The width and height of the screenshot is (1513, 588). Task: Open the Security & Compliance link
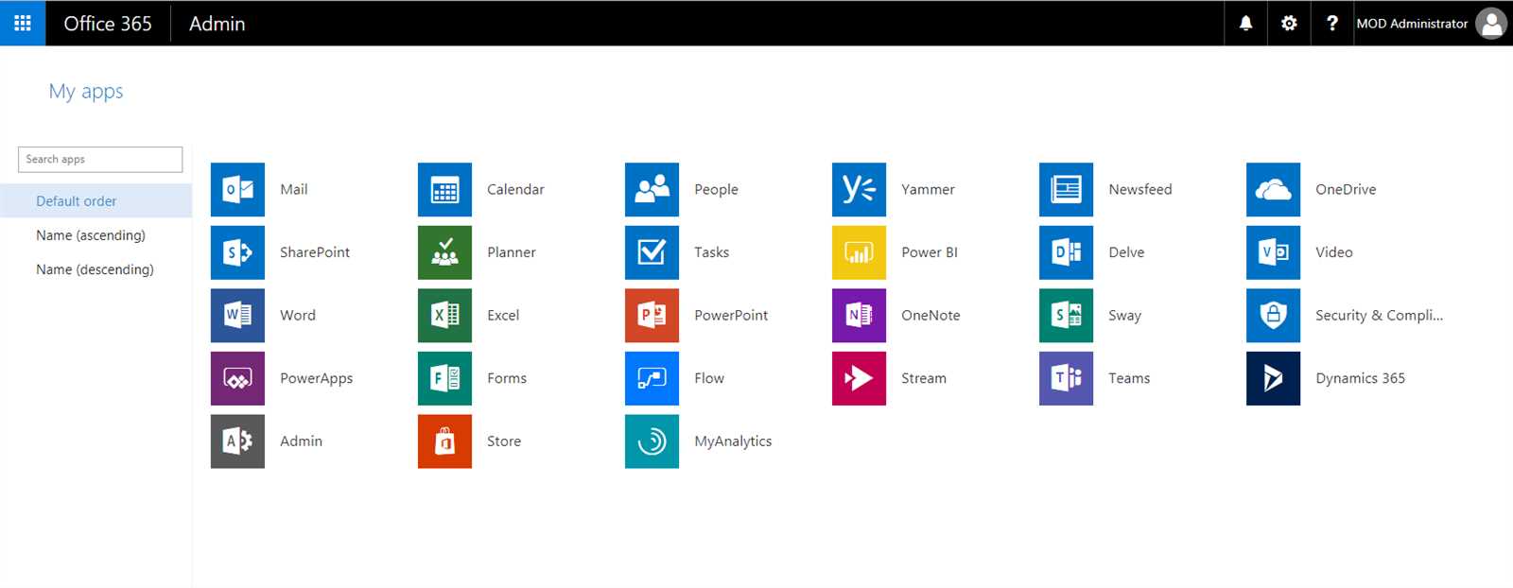click(x=1379, y=316)
